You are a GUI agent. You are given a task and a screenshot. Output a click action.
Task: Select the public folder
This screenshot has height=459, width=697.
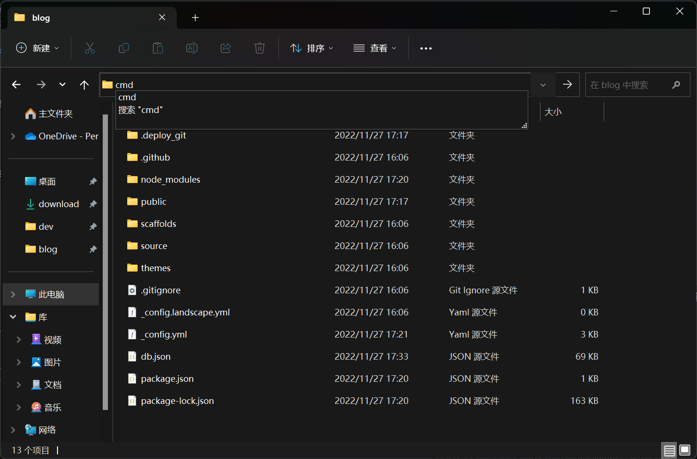click(x=153, y=201)
